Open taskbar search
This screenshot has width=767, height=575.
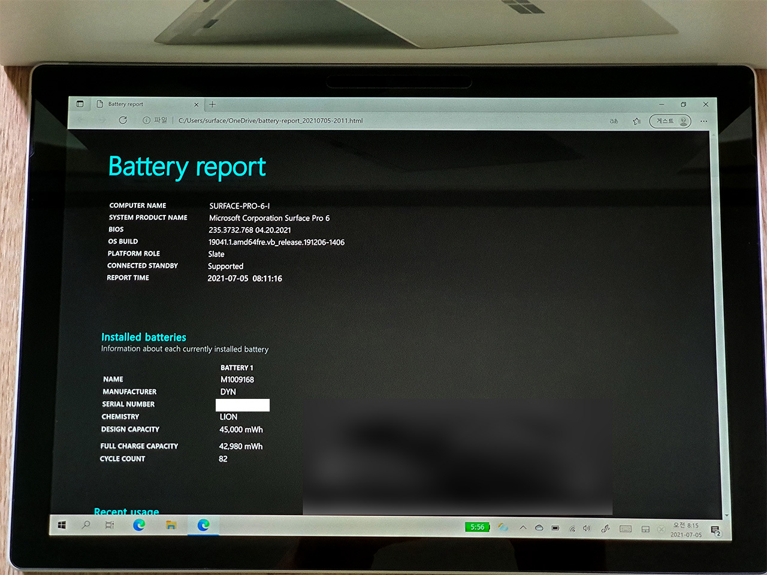click(86, 525)
